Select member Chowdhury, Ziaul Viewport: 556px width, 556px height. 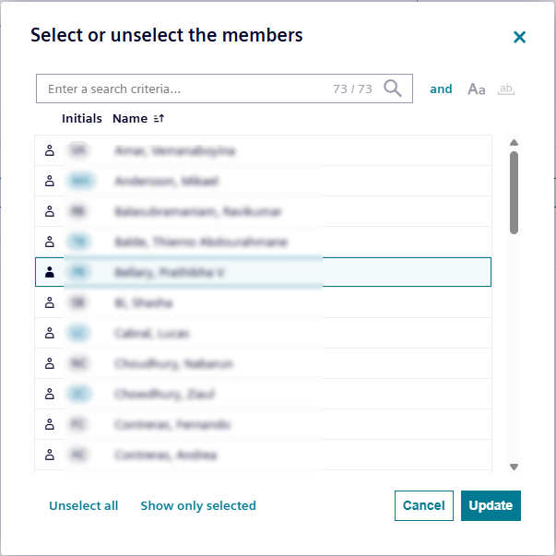coord(165,395)
